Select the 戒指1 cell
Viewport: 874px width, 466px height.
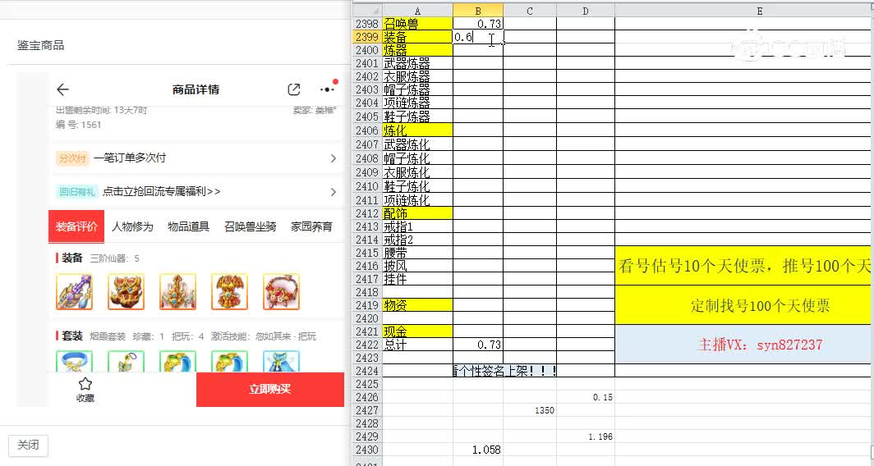click(x=417, y=226)
